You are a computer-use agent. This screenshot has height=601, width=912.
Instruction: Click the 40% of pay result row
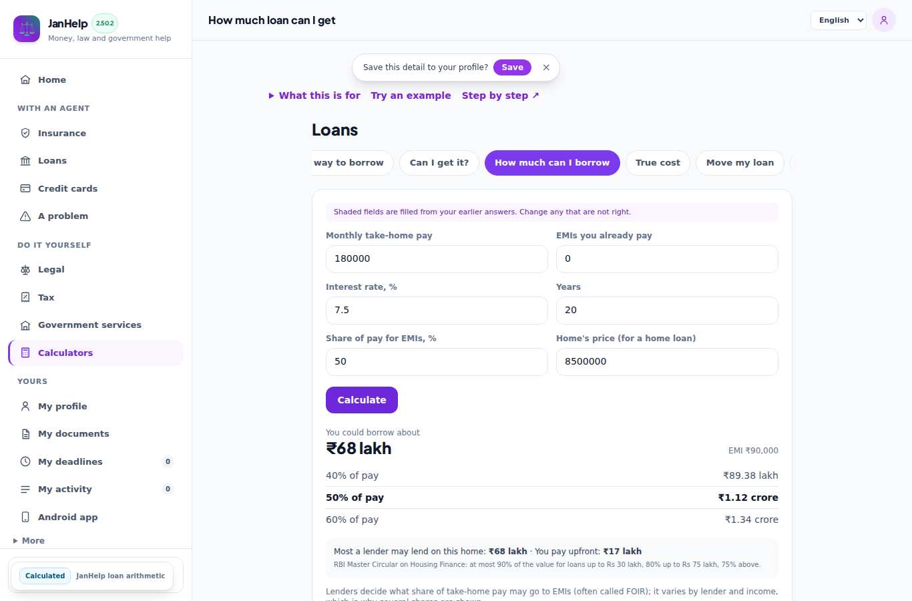coord(552,475)
